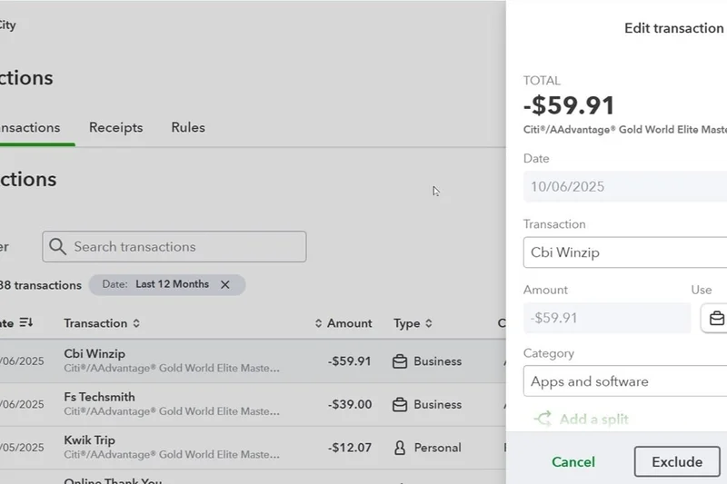The image size is (727, 484).
Task: Open the Category field Apps and software
Action: tap(625, 381)
